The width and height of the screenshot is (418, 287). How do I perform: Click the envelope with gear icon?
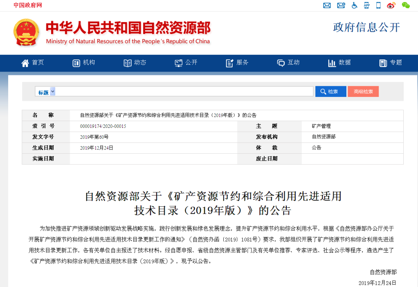point(341,5)
